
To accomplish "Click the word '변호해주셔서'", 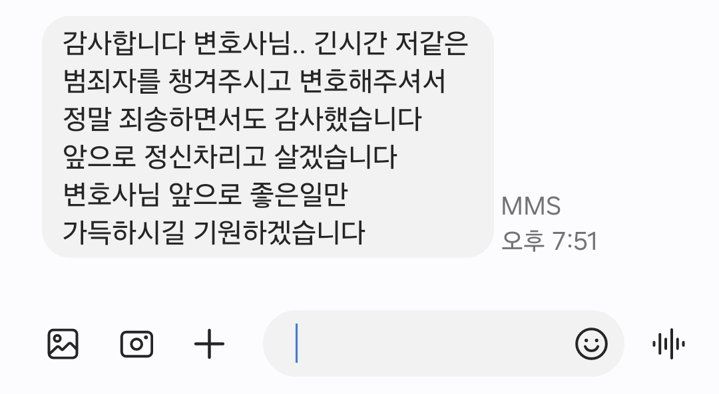I will (372, 81).
